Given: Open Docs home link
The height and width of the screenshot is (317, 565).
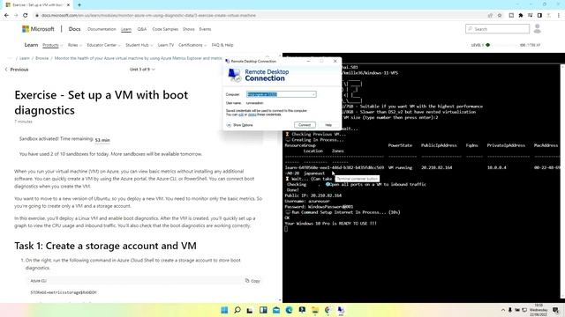Looking at the screenshot, I should point(74,29).
